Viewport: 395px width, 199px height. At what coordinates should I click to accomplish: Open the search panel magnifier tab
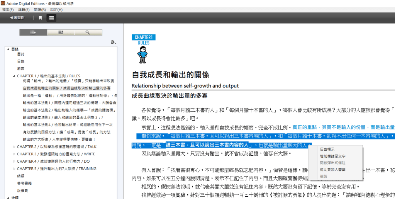click(x=88, y=32)
